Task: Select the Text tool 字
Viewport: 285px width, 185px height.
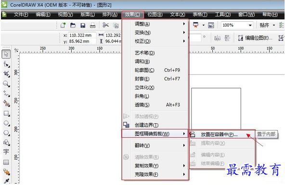Action: 6,152
